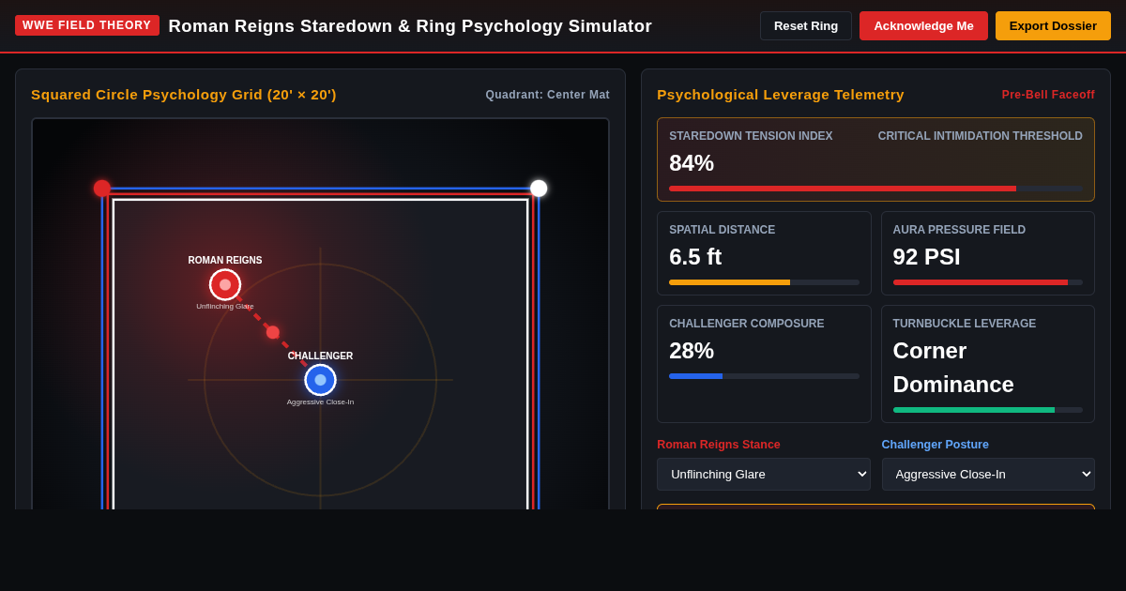Image resolution: width=1126 pixels, height=591 pixels.
Task: Click the Squared Circle Psychology Grid heading
Action: [x=184, y=95]
